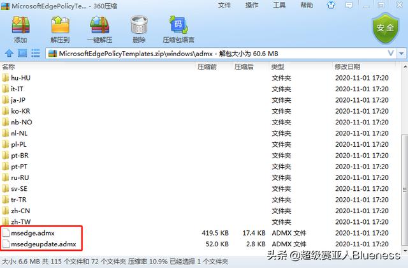Open the 操作 menu
The width and height of the screenshot is (408, 268).
point(252,5)
